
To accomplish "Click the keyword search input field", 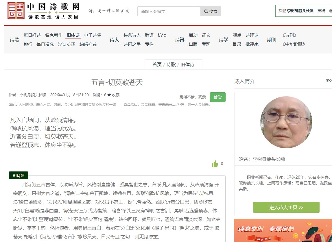I will pyautogui.click(x=169, y=11).
